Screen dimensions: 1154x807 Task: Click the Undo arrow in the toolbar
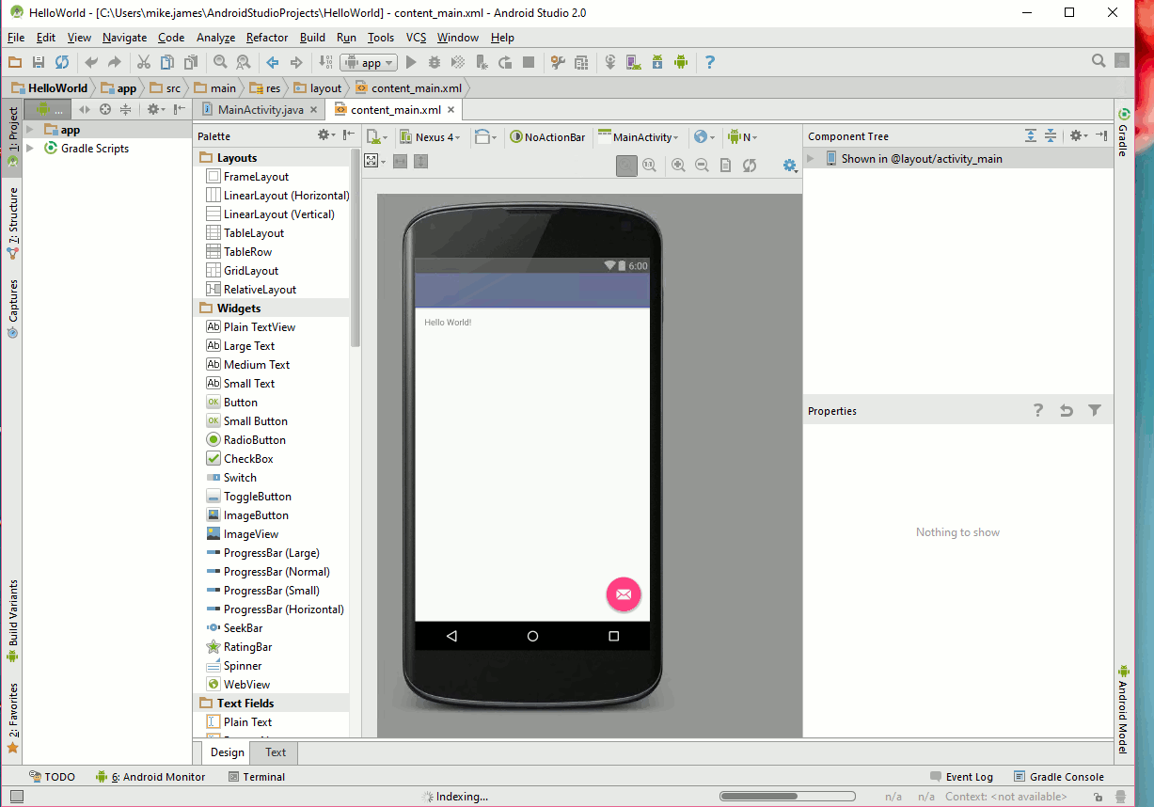click(91, 62)
